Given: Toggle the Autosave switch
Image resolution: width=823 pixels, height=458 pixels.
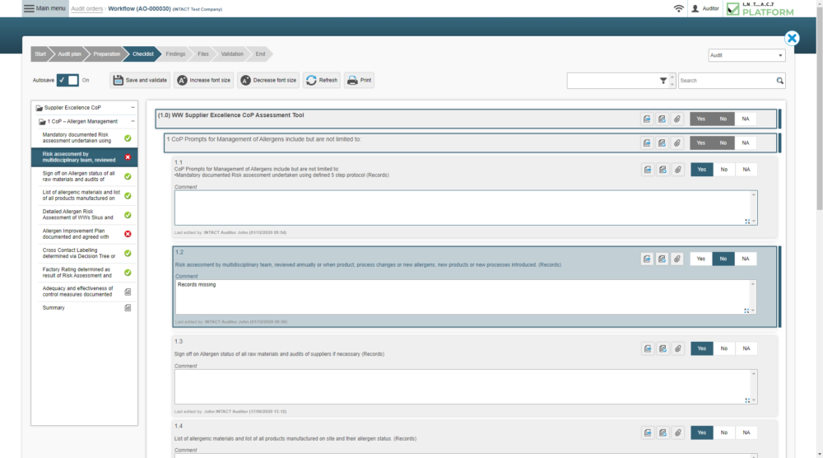Looking at the screenshot, I should (67, 81).
